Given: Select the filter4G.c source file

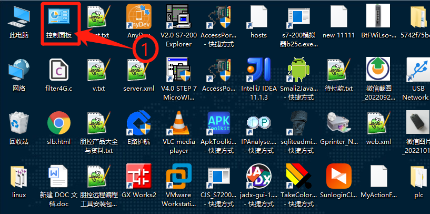Looking at the screenshot, I should 59,71.
